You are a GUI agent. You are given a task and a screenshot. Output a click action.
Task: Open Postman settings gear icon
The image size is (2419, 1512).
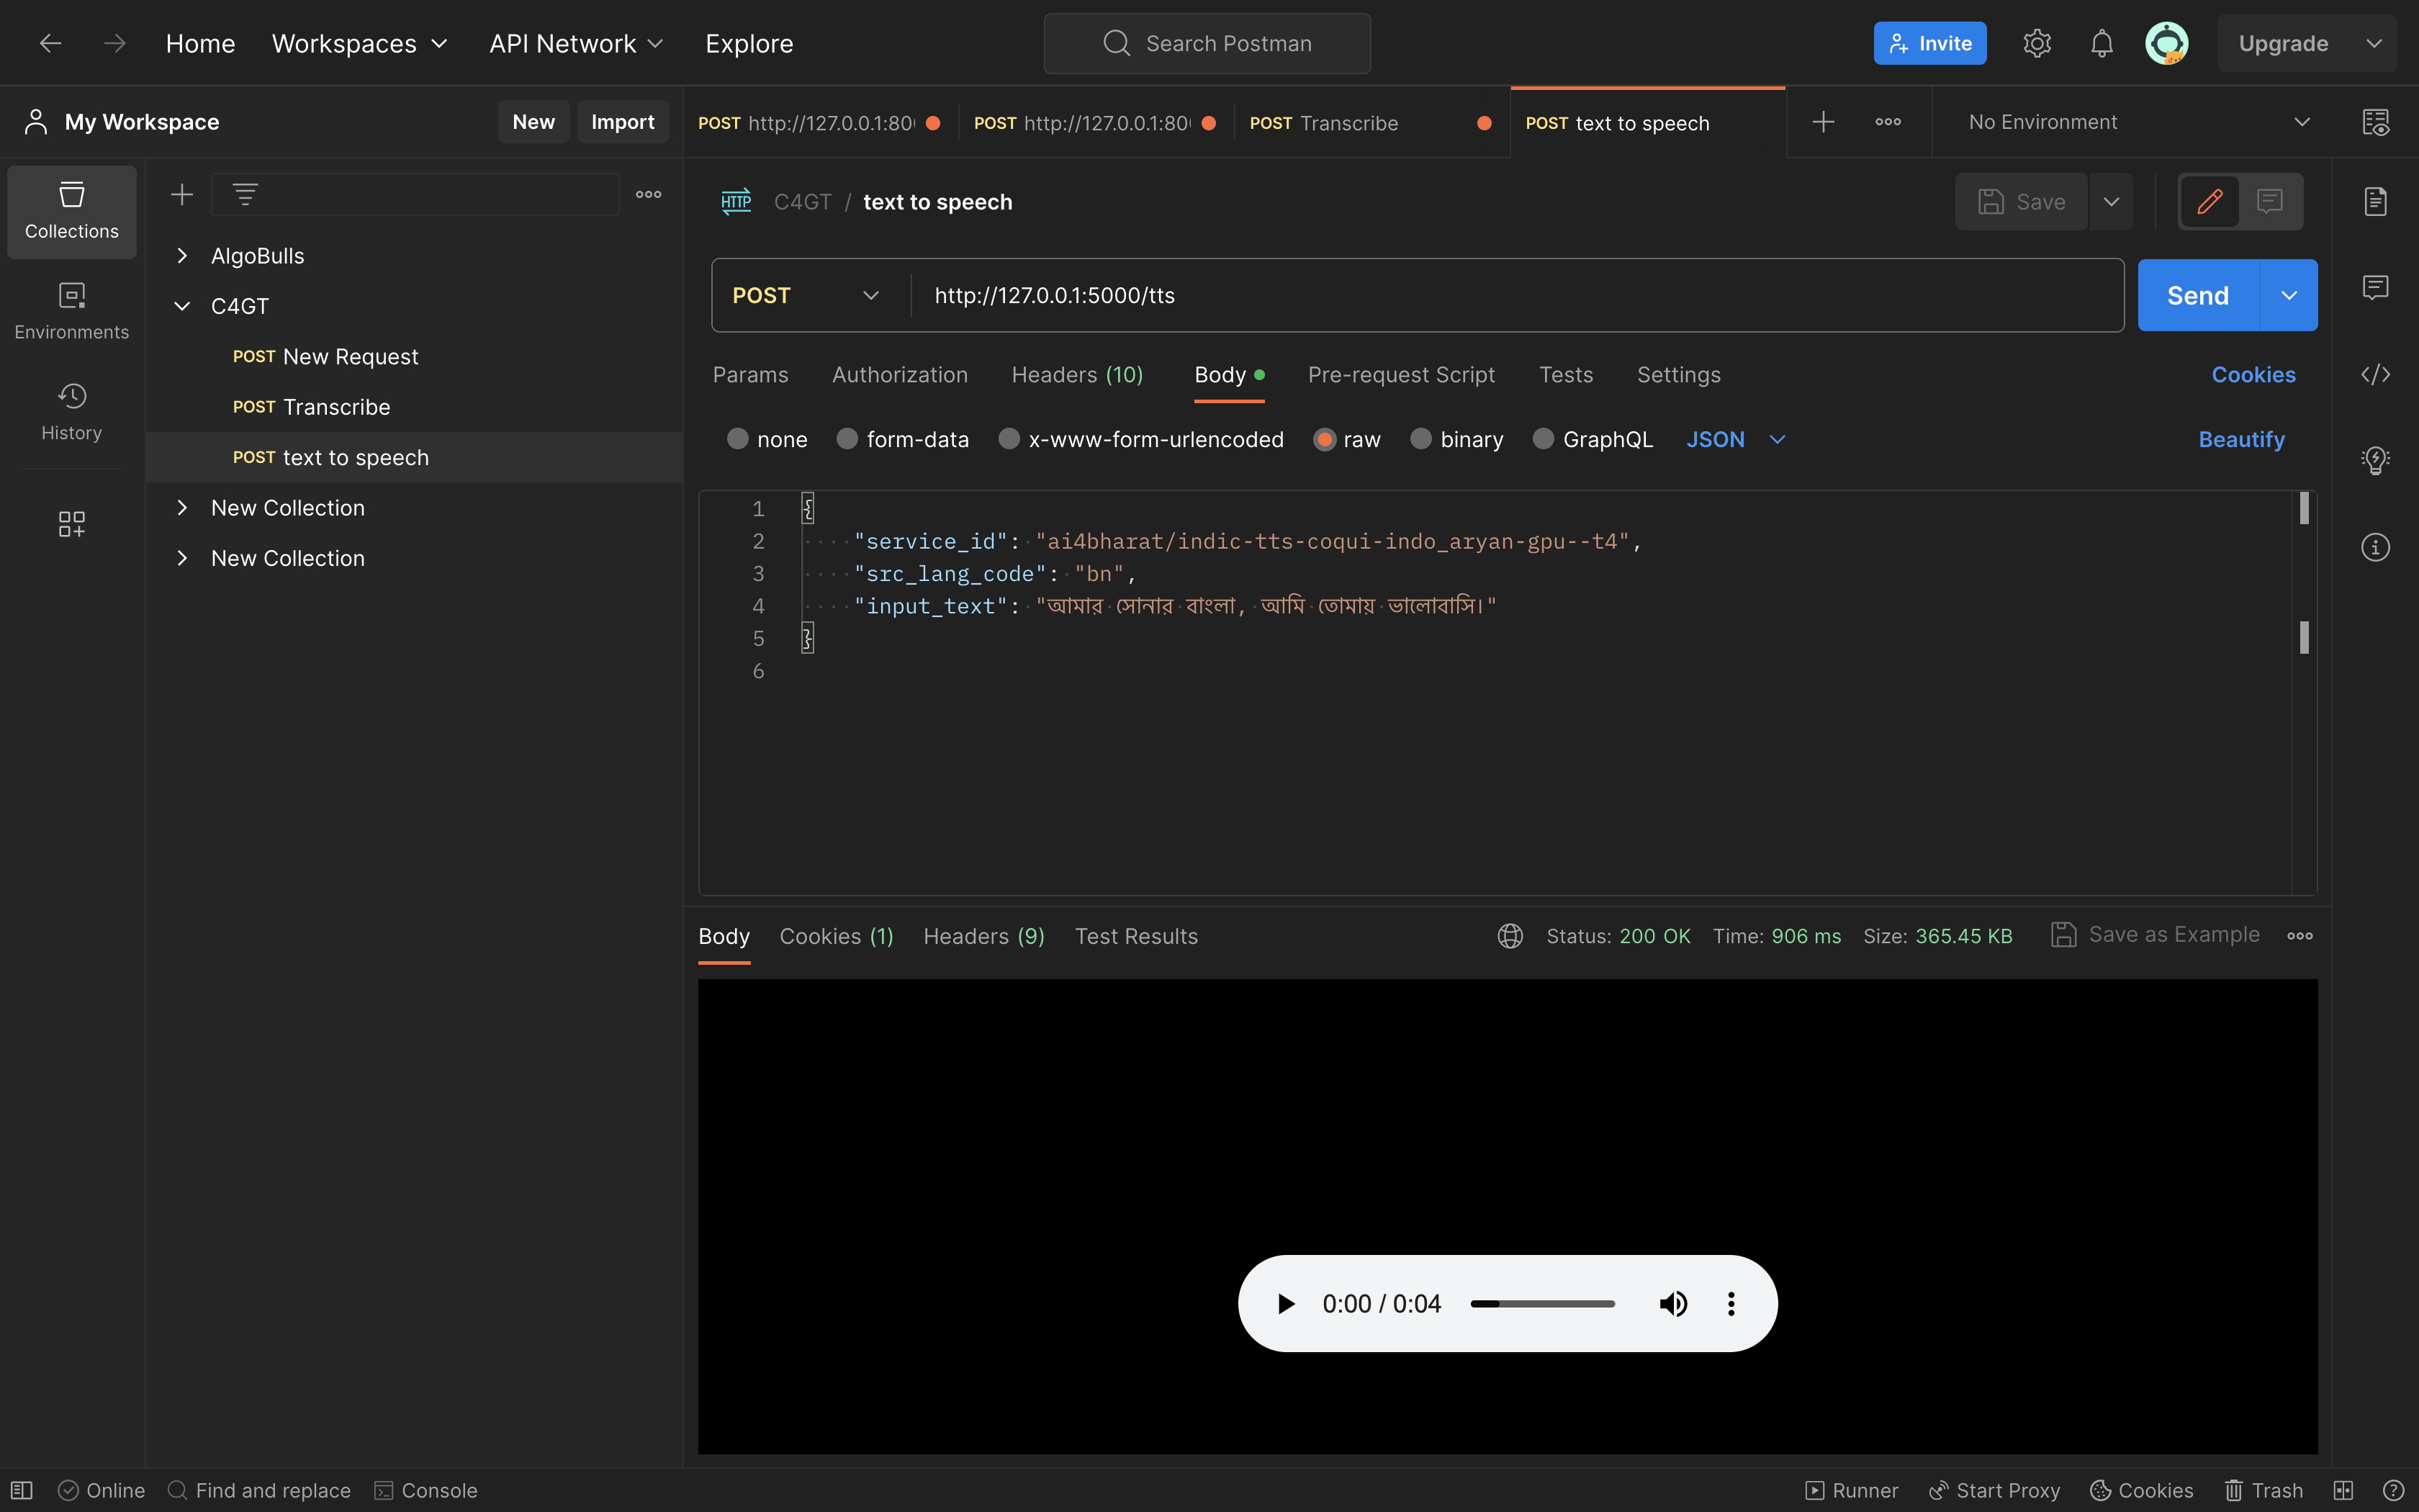[x=2036, y=42]
